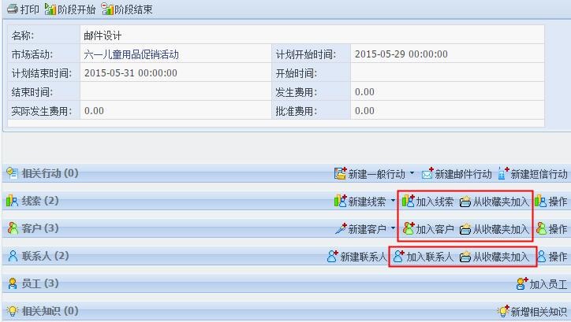Click the 加入客户 link
This screenshot has width=571, height=322.
click(x=435, y=229)
